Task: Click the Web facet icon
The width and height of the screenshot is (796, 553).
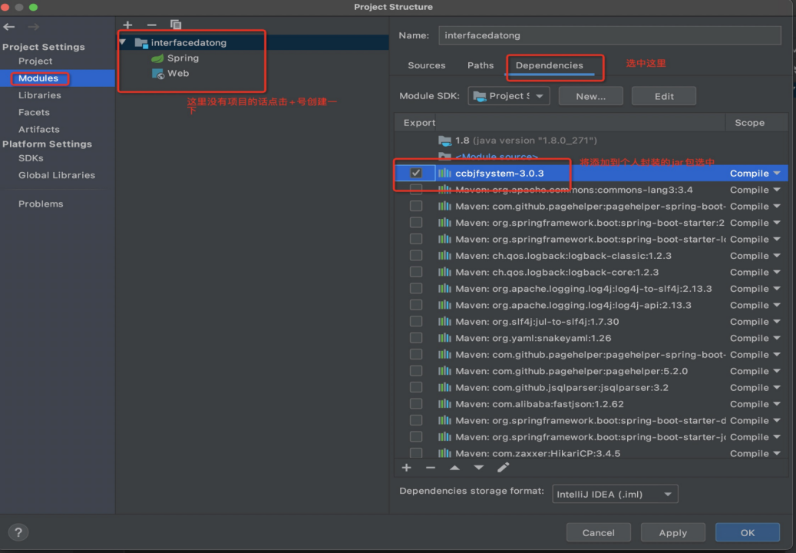Action: point(158,74)
